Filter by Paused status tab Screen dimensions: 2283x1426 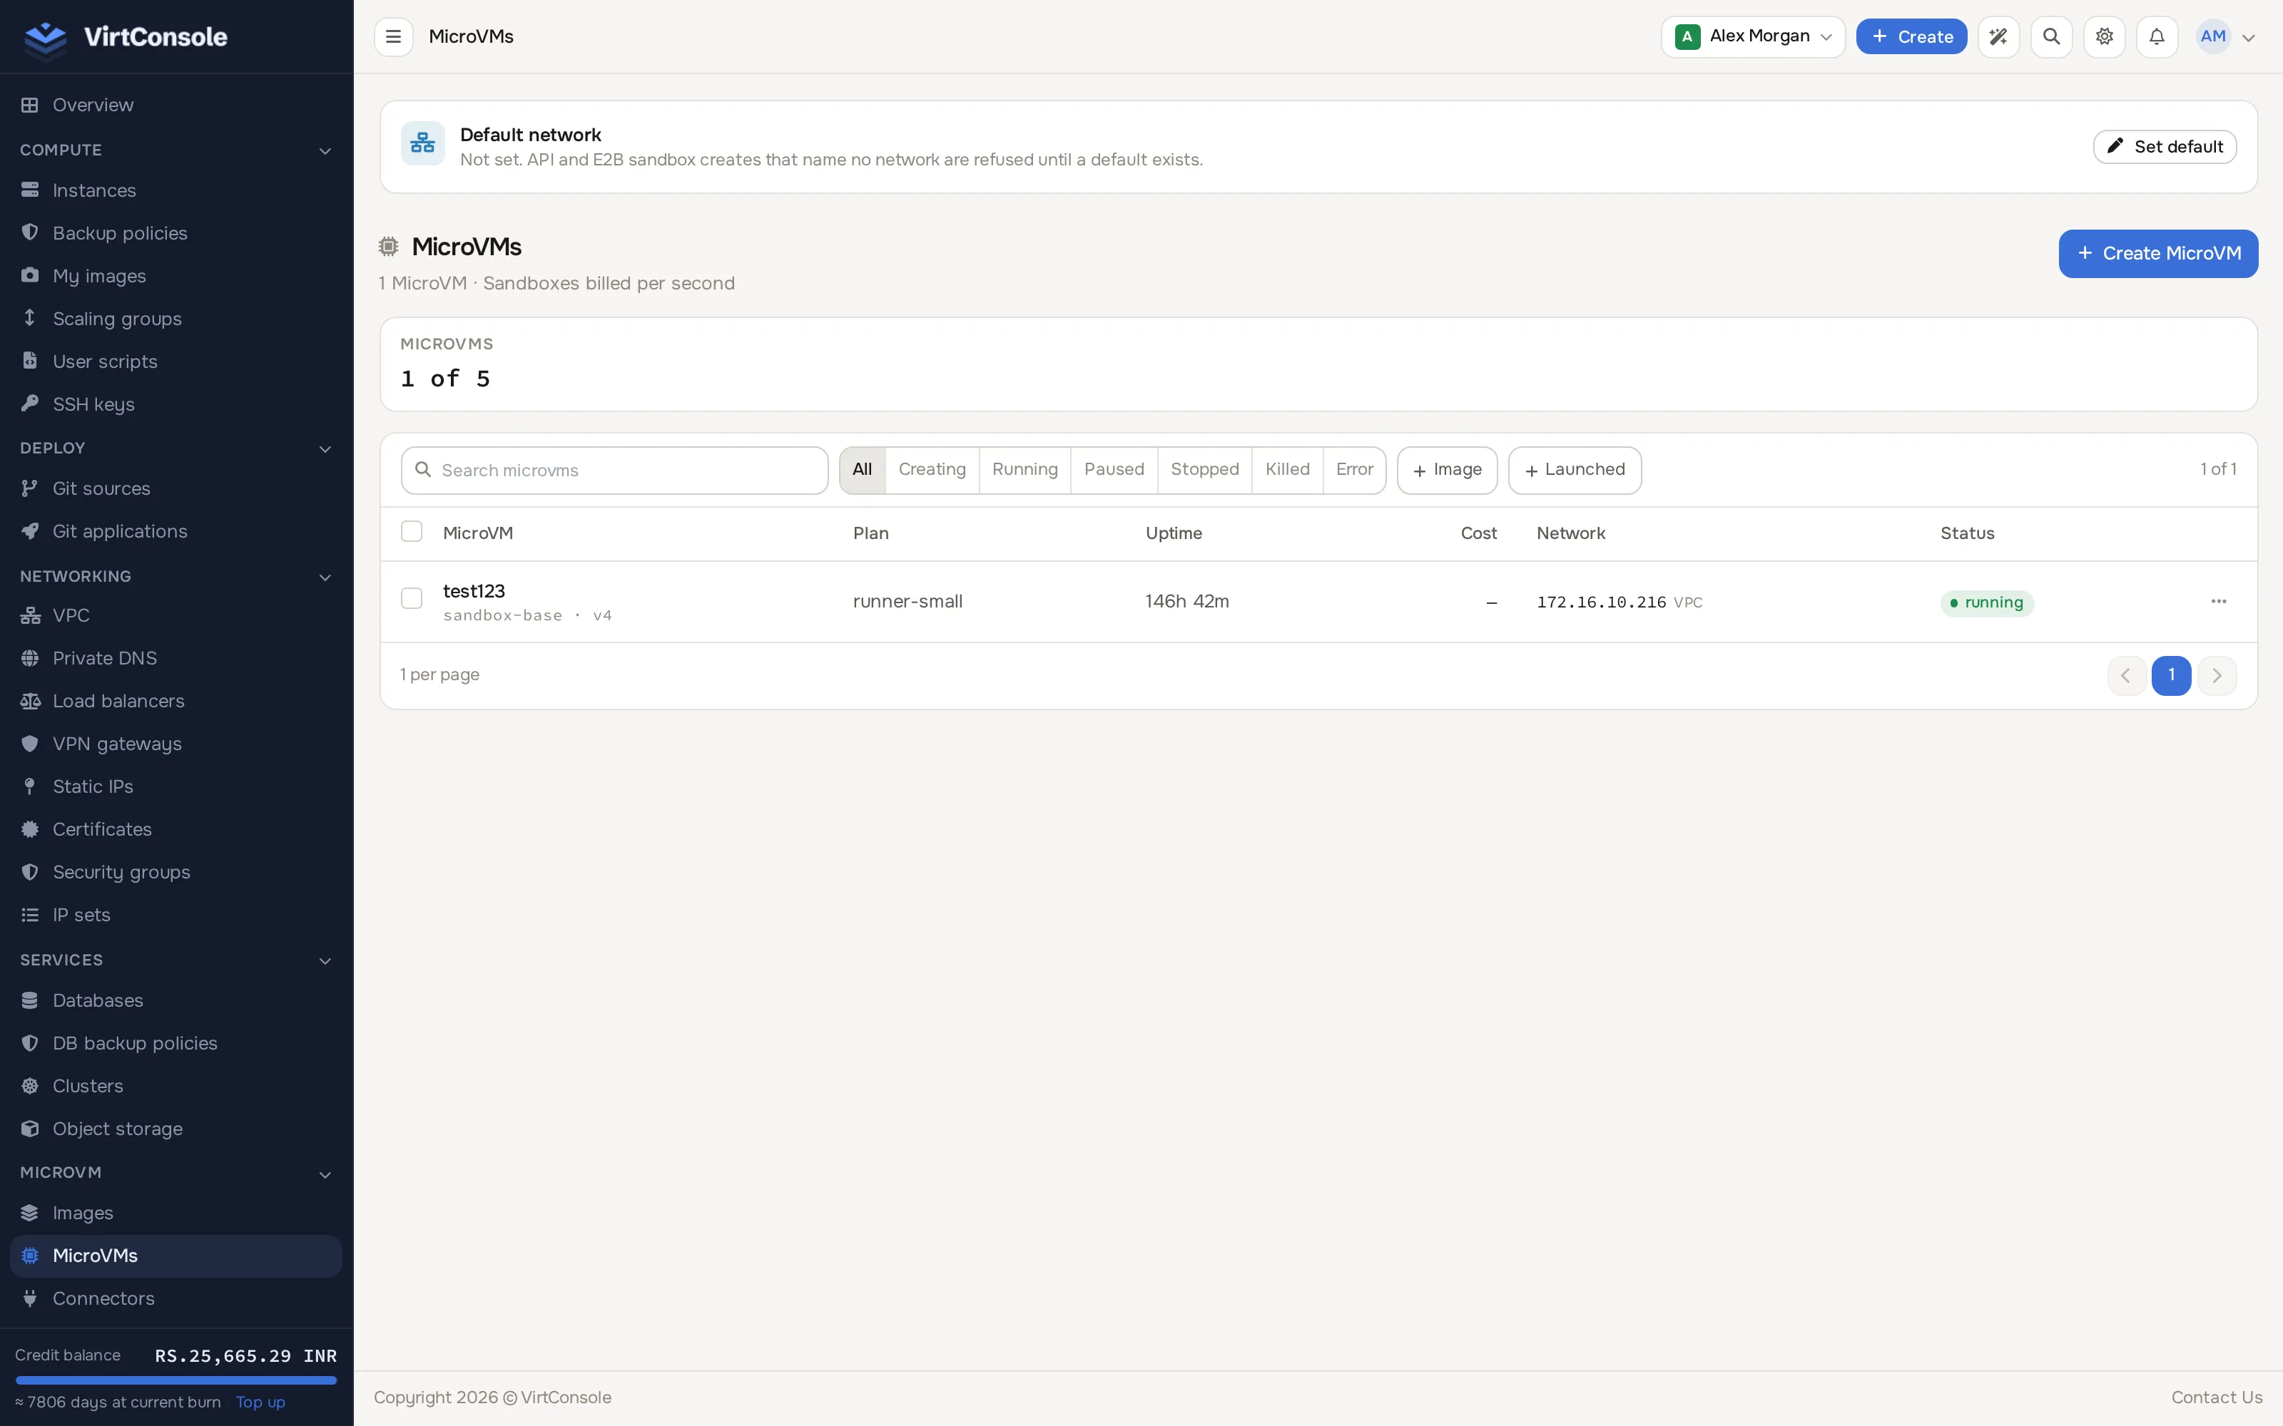pyautogui.click(x=1114, y=470)
